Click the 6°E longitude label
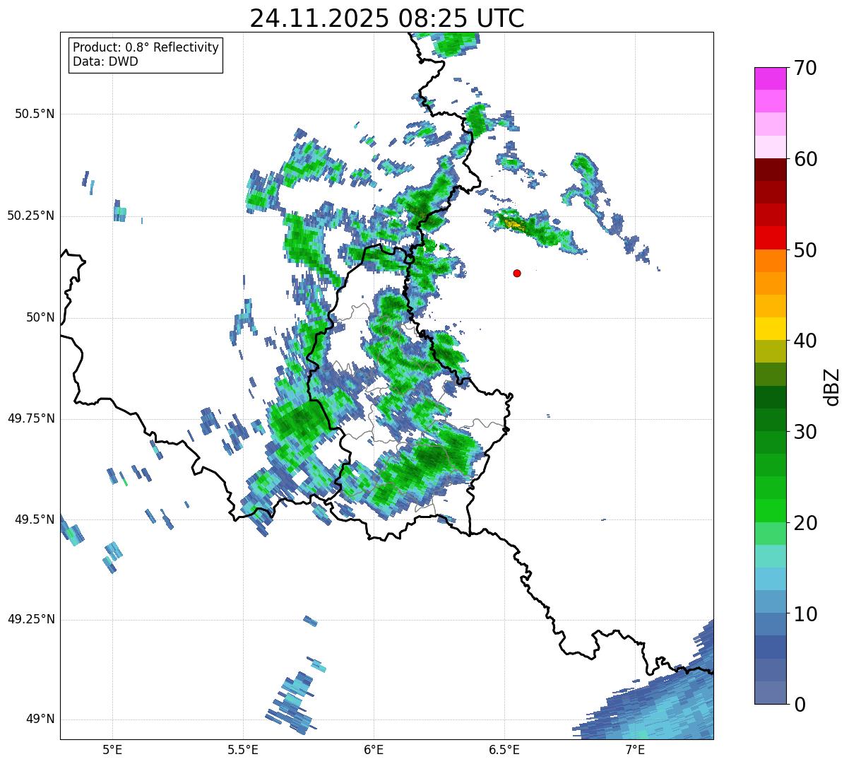849x764 pixels. 374,750
